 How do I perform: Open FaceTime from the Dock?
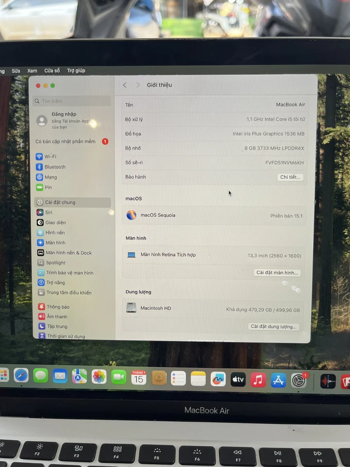coord(119,377)
